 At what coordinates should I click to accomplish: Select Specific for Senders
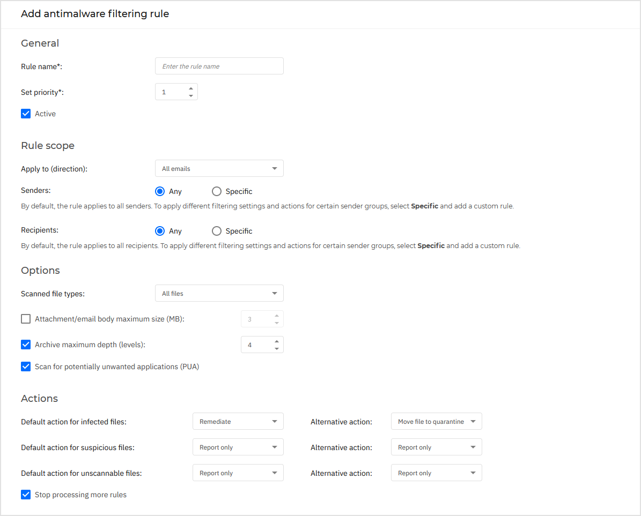point(216,191)
